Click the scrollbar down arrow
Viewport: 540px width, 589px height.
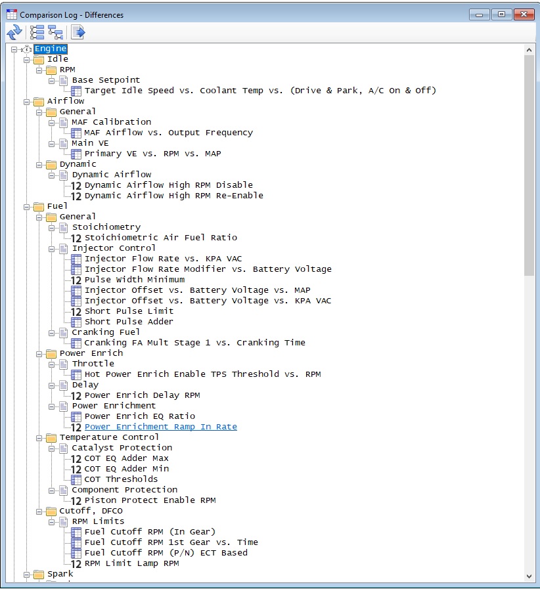pyautogui.click(x=529, y=577)
